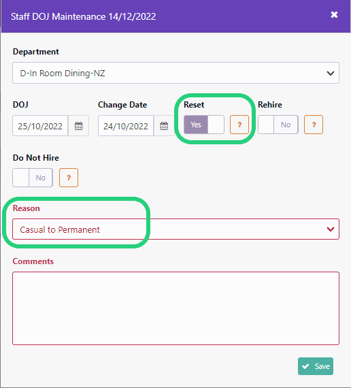Close the Staff DOJ Maintenance dialog

(x=334, y=15)
